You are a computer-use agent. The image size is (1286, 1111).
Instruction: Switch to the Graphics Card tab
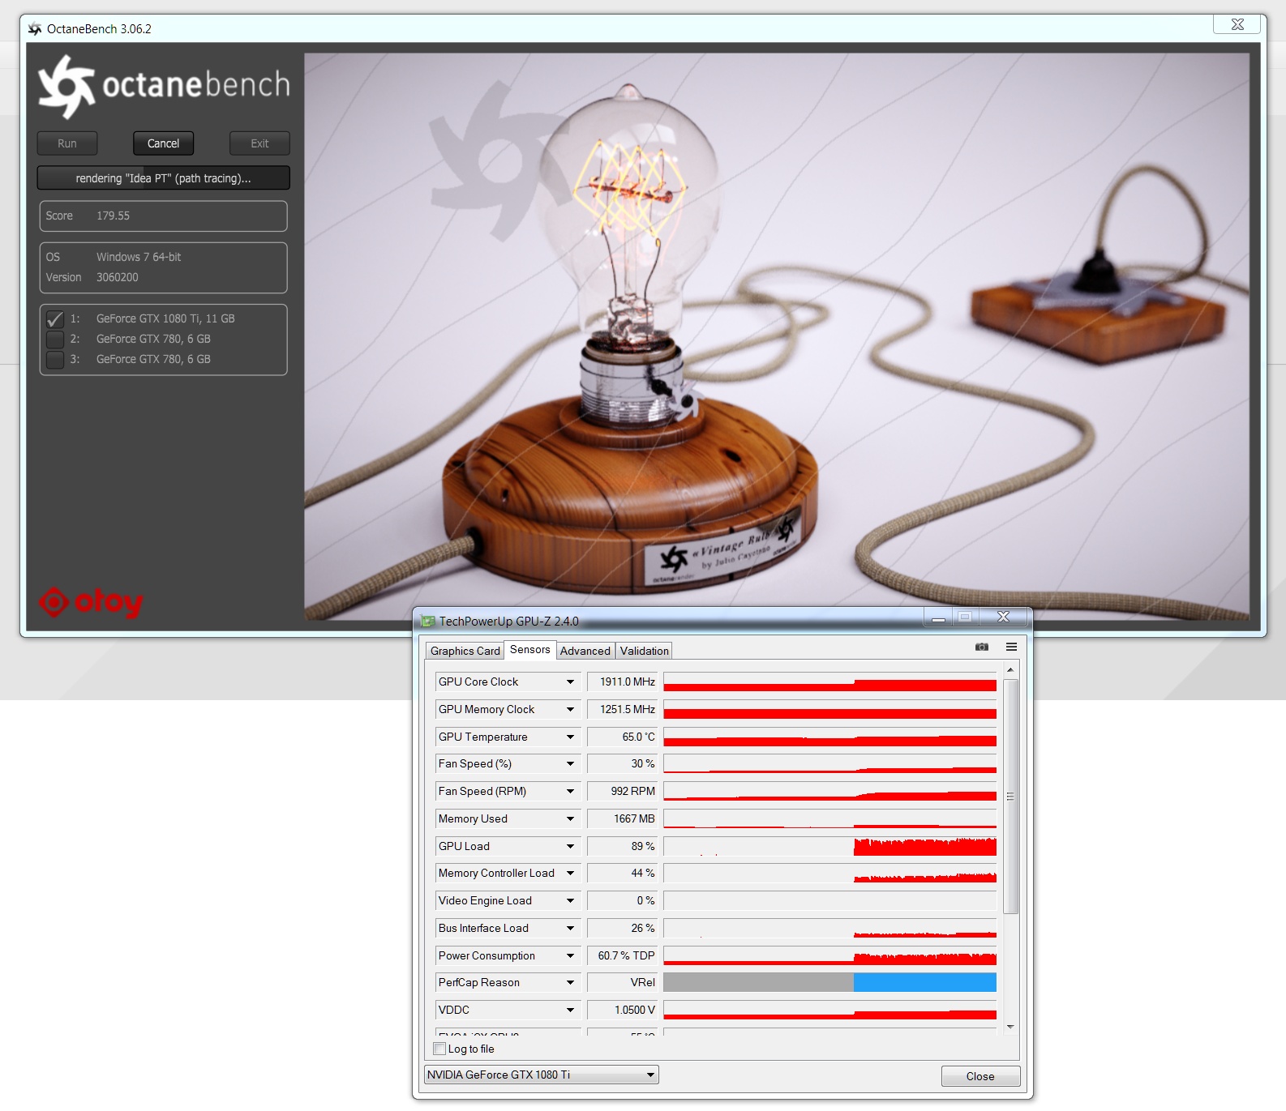click(465, 651)
